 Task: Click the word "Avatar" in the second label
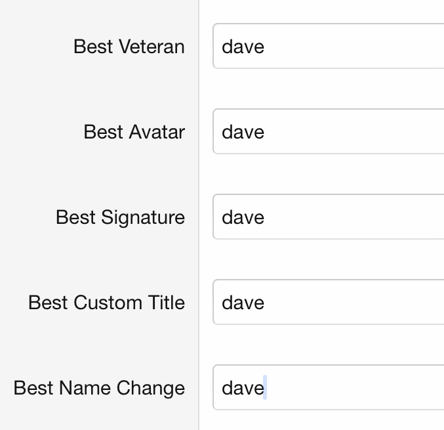click(156, 132)
